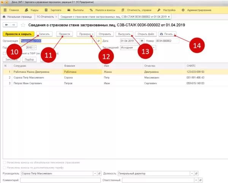Click the Жанна name cell

[x=123, y=72]
